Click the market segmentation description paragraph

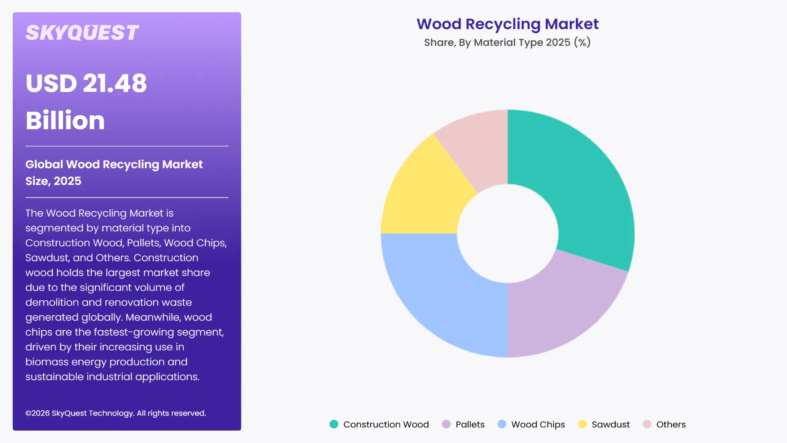pyautogui.click(x=126, y=295)
